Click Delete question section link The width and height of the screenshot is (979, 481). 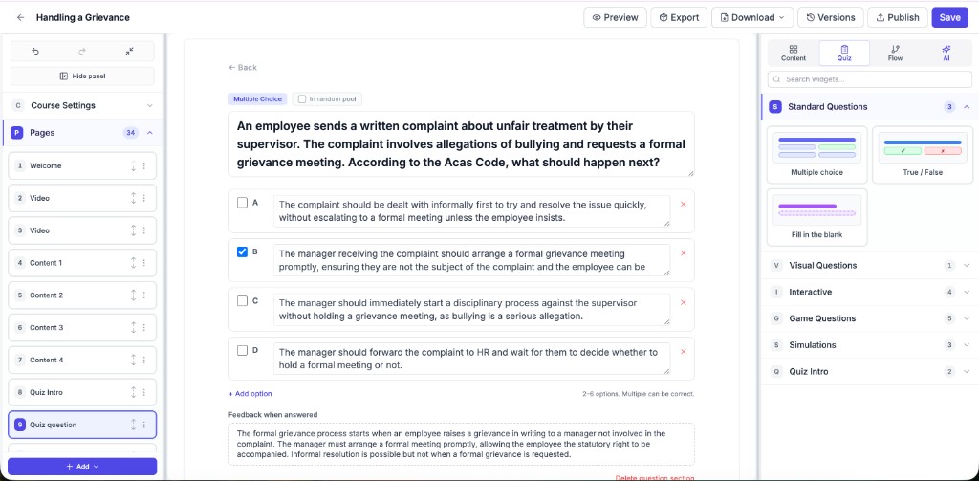coord(655,478)
